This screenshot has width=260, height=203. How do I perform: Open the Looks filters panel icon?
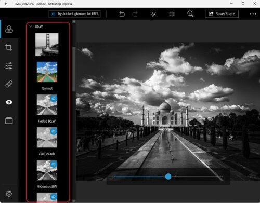point(9,29)
